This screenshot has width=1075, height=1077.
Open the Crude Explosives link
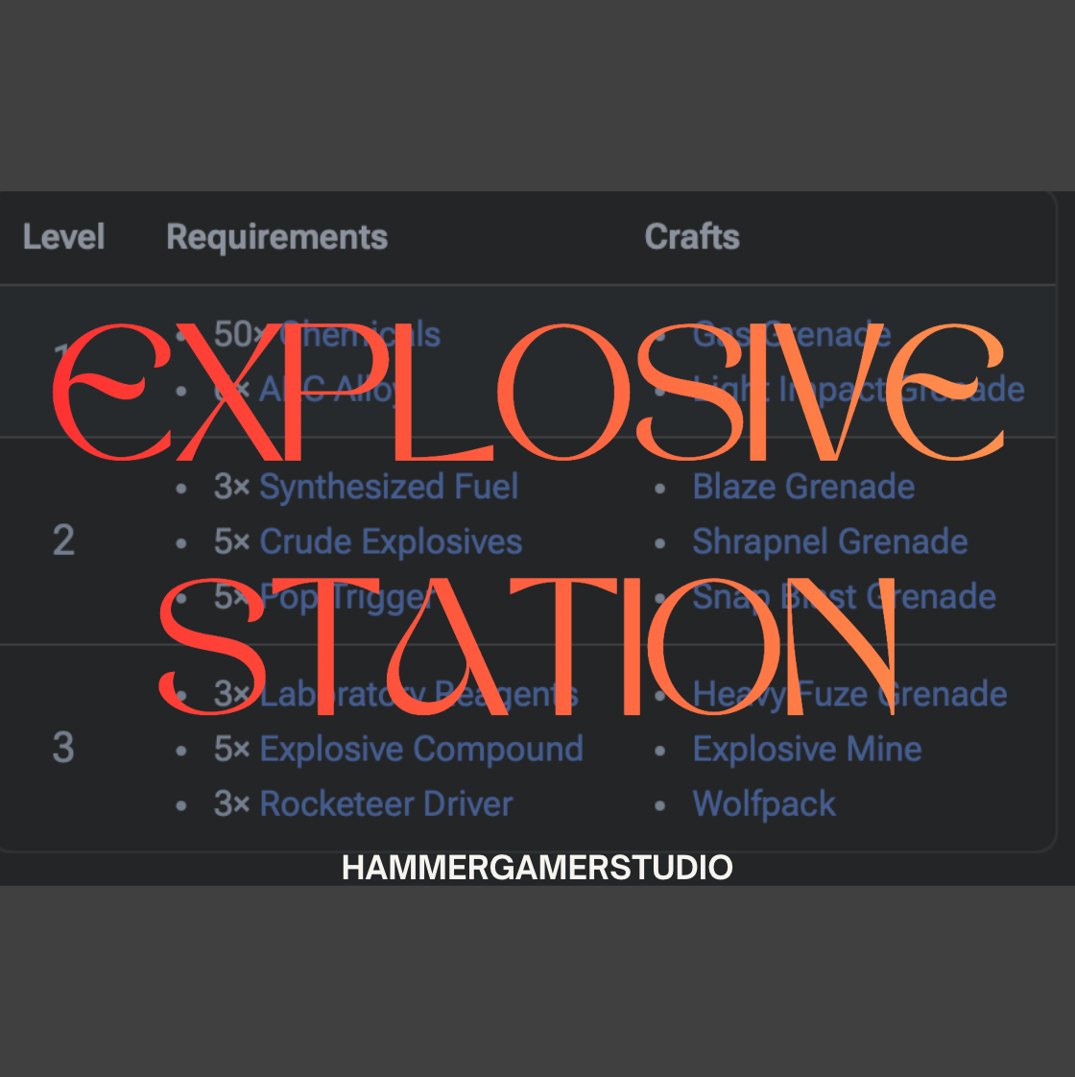(x=390, y=542)
